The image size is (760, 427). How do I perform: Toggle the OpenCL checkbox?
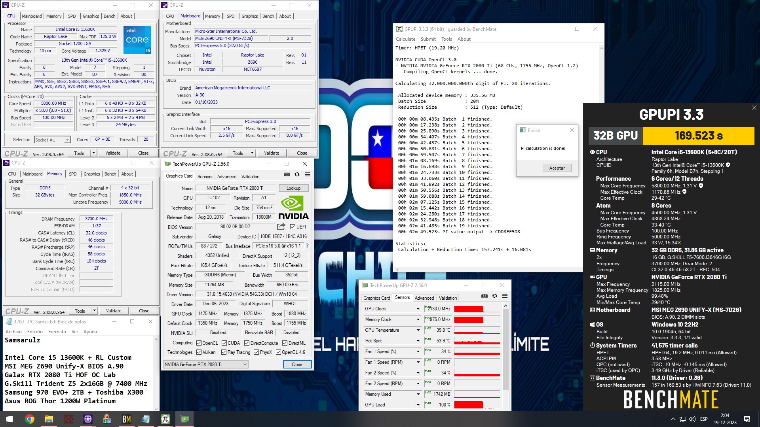tap(199, 343)
